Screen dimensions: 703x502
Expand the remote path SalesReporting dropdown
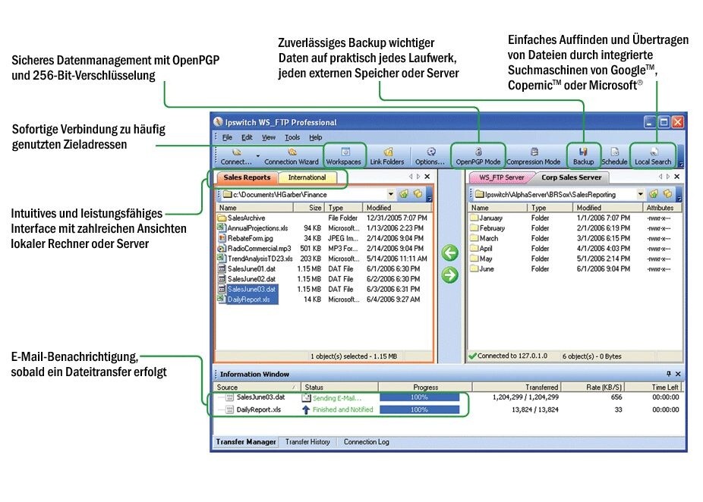[x=640, y=194]
